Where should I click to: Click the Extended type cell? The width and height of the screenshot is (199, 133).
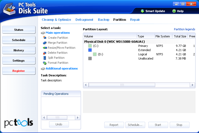coord(144,50)
